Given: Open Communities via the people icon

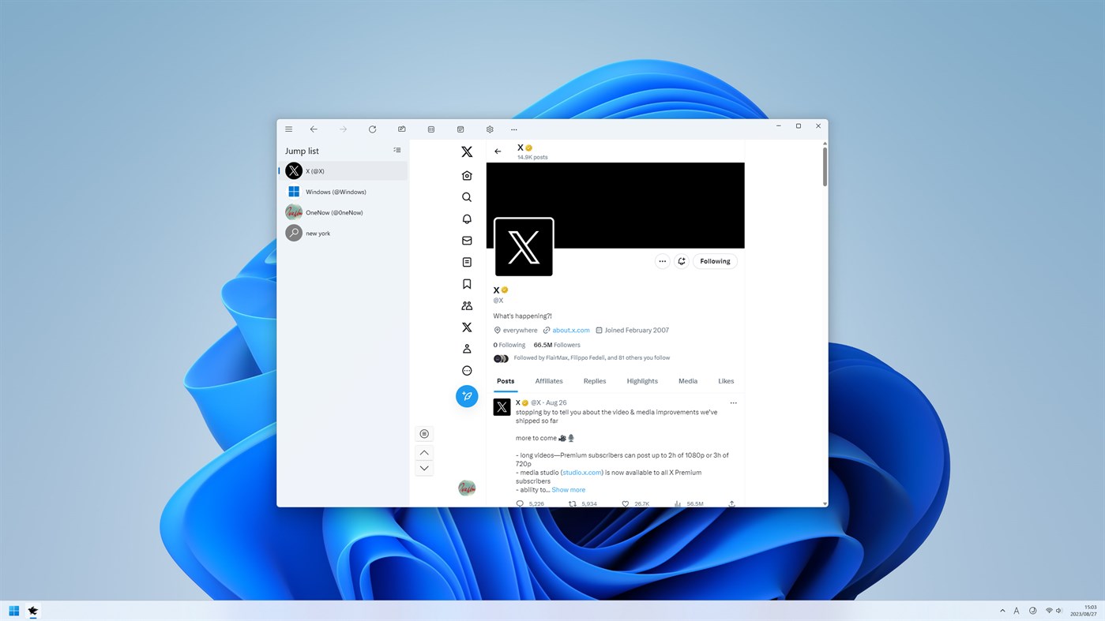Looking at the screenshot, I should [x=466, y=305].
